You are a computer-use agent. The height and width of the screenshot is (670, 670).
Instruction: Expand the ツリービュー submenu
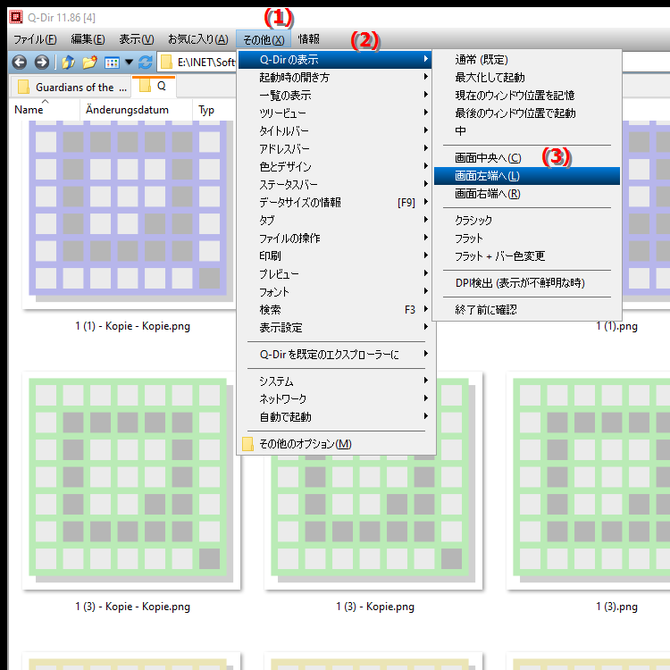coord(335,113)
